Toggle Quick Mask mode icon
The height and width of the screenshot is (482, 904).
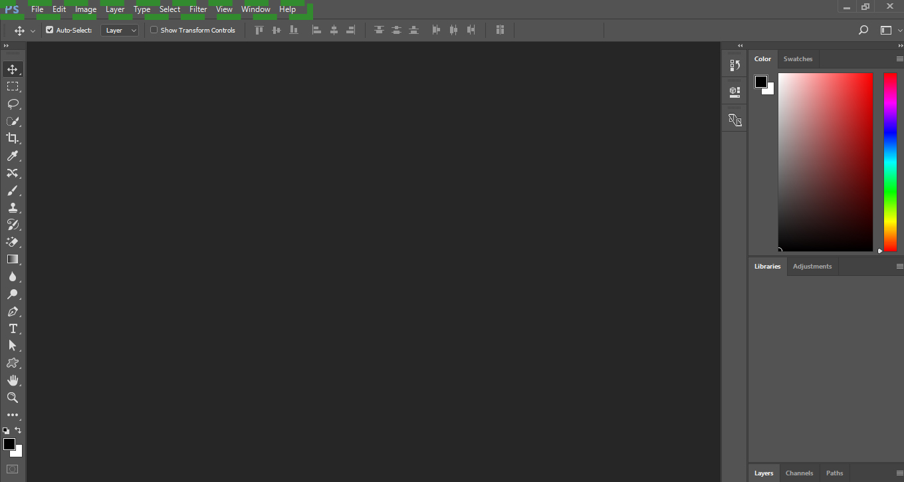(13, 469)
